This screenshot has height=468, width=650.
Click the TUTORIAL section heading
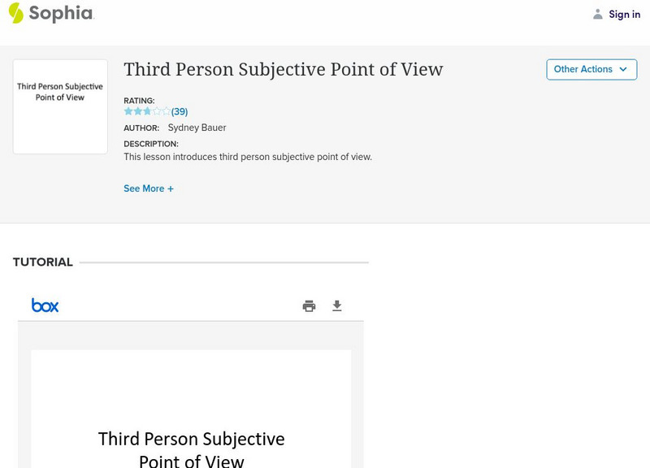pos(43,262)
